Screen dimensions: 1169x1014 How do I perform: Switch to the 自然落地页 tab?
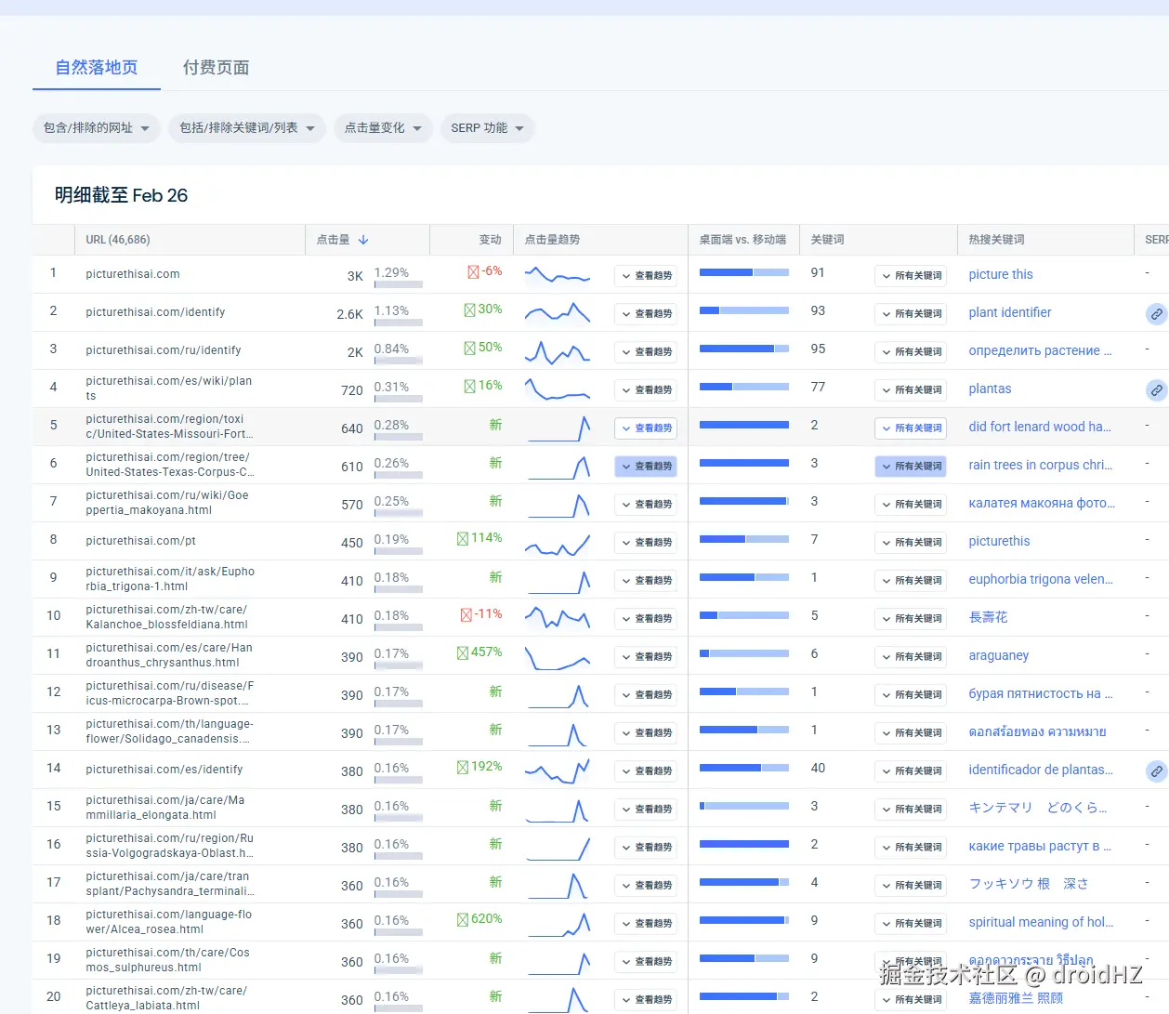coord(97,68)
